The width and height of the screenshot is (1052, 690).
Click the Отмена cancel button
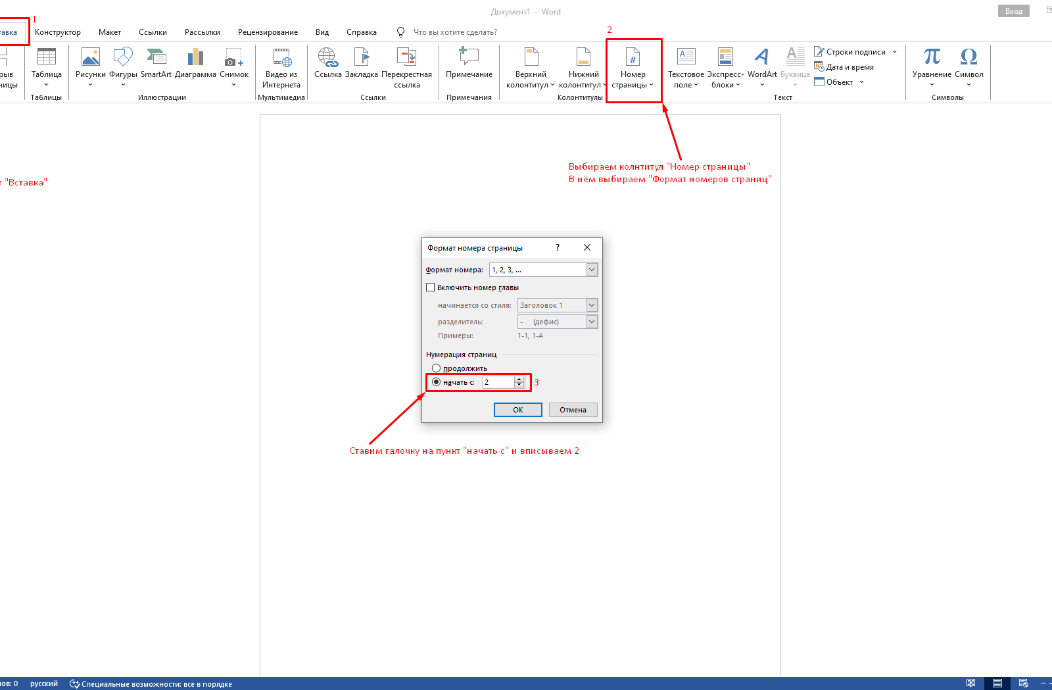tap(573, 410)
